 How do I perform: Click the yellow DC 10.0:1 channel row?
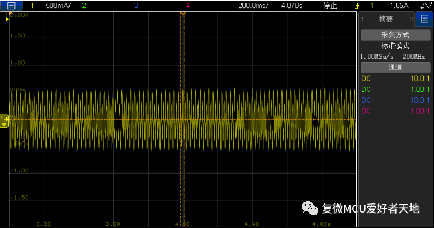coord(395,78)
